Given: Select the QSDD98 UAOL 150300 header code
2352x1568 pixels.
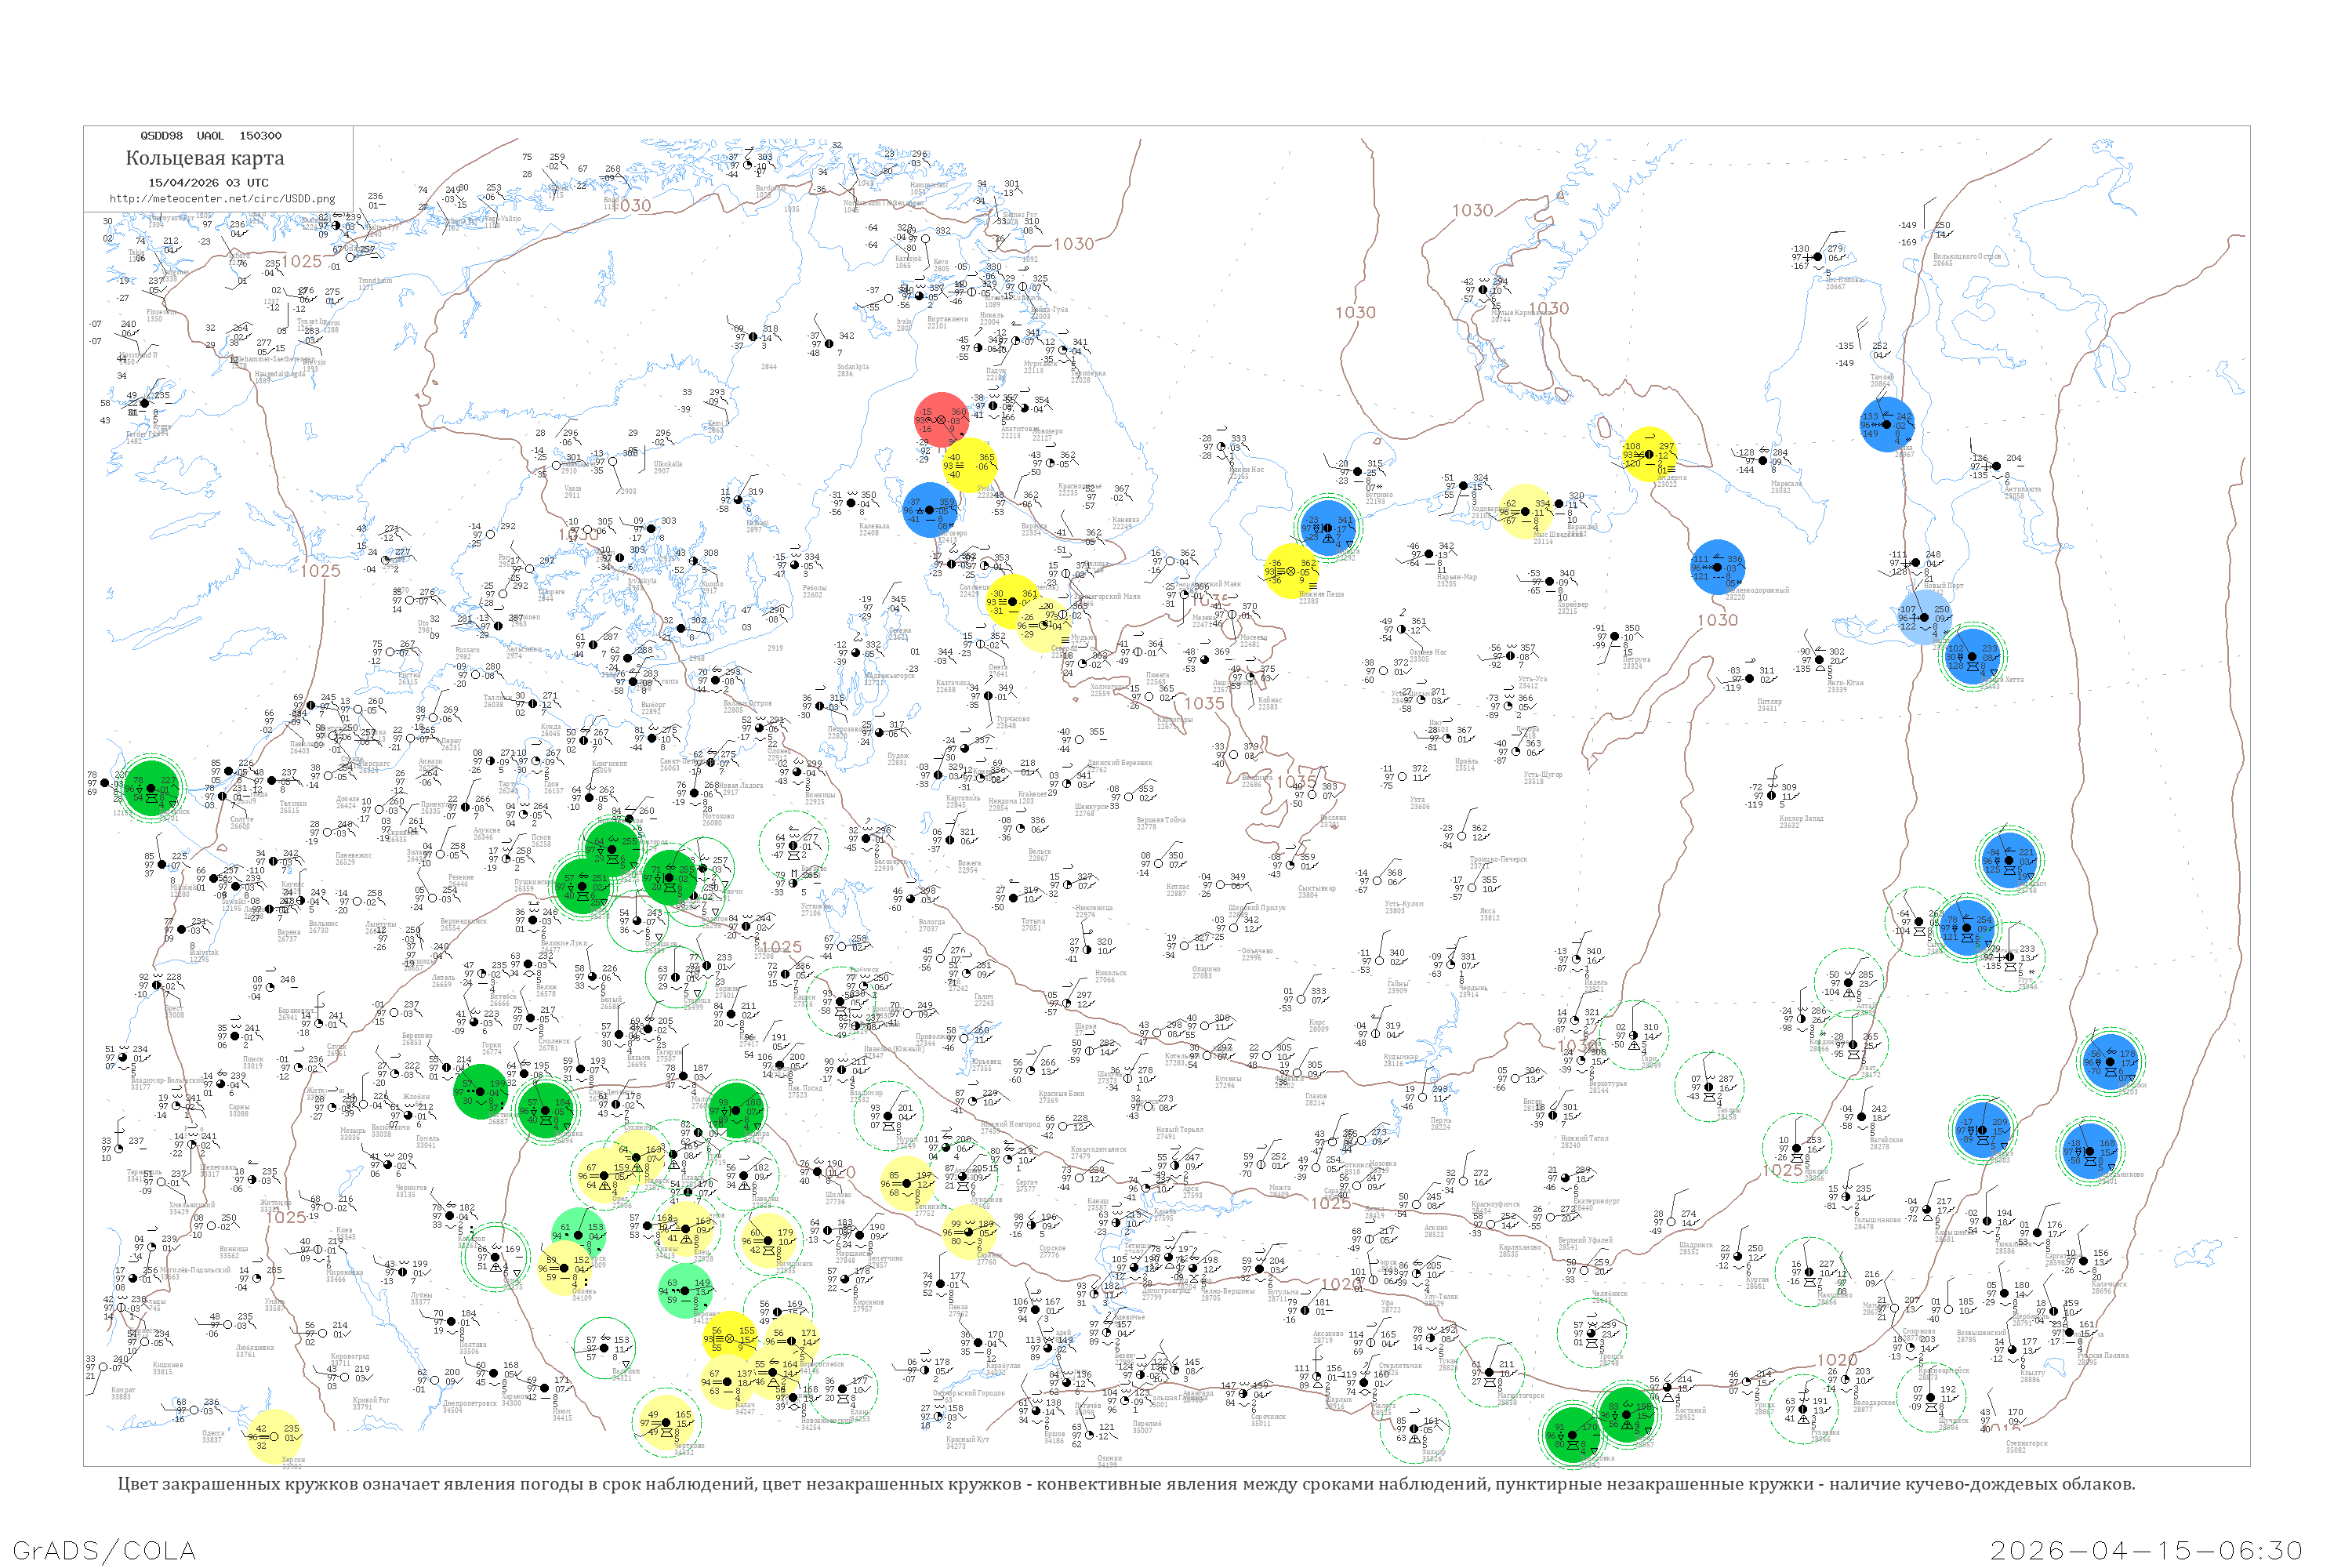Looking at the screenshot, I should tap(210, 136).
